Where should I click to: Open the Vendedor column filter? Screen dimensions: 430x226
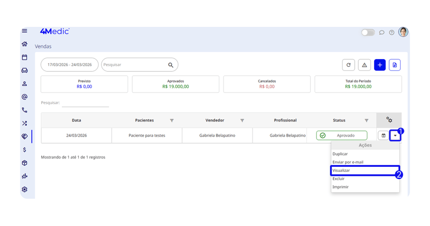point(242,121)
